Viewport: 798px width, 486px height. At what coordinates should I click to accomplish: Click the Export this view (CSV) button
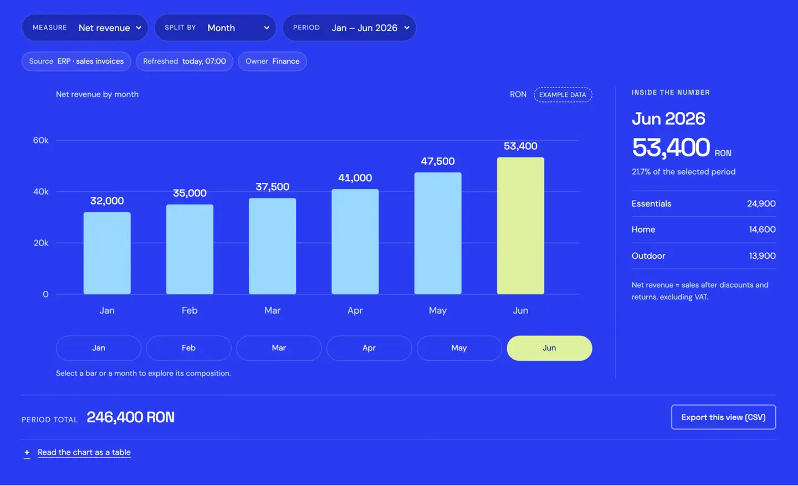[x=723, y=417]
